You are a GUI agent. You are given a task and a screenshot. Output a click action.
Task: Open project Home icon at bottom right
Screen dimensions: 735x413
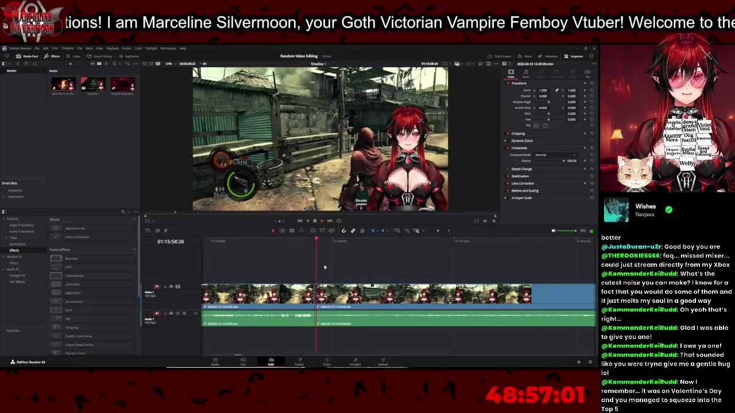point(579,362)
